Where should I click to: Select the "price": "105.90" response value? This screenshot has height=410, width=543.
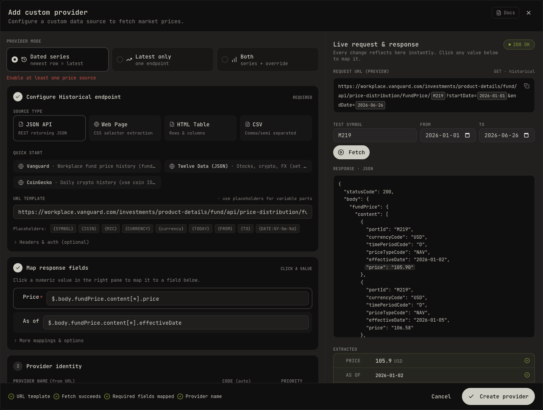390,267
